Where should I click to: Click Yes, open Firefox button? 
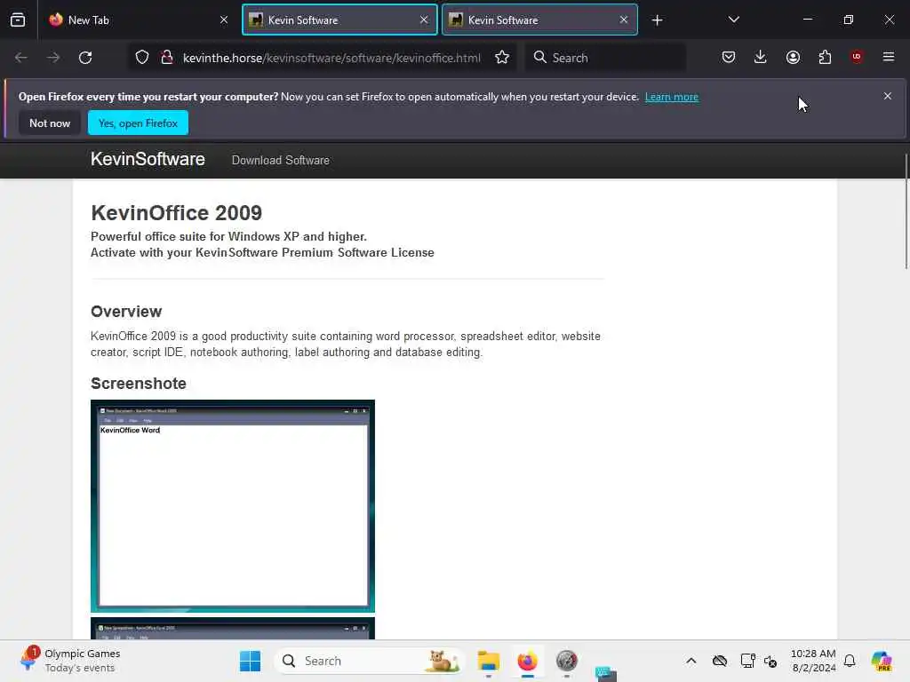138,123
